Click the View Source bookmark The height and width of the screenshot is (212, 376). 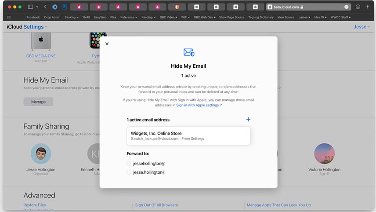pos(286,17)
